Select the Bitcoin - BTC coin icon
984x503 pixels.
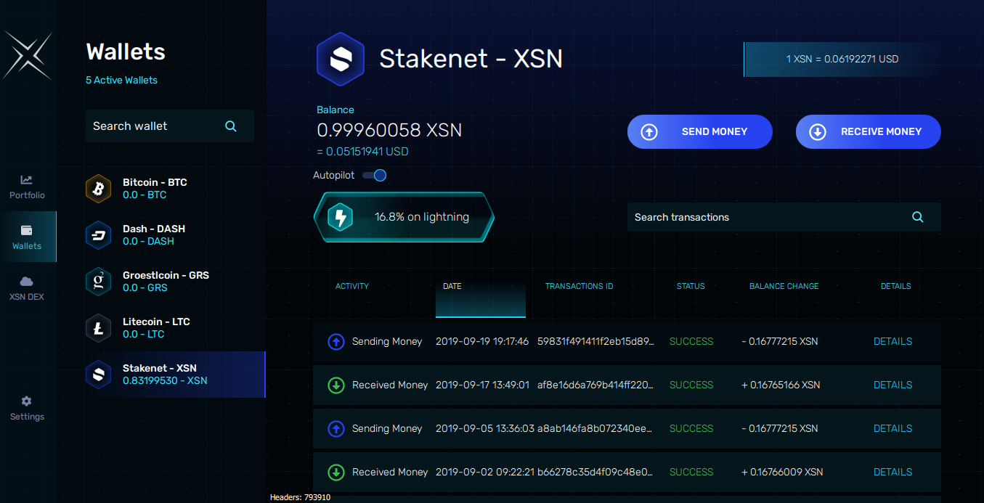click(98, 189)
